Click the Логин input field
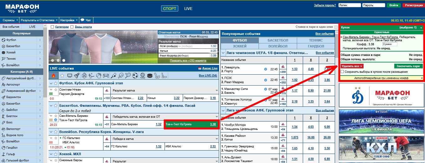425x163 pixels. click(x=350, y=5)
